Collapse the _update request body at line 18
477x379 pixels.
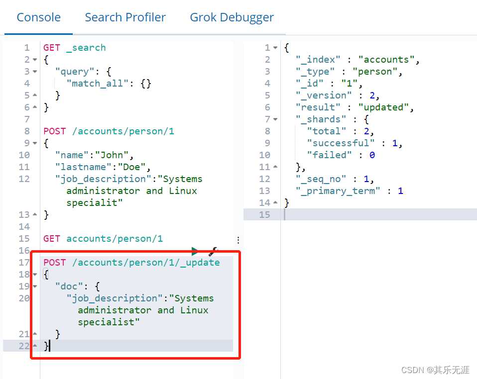point(34,274)
